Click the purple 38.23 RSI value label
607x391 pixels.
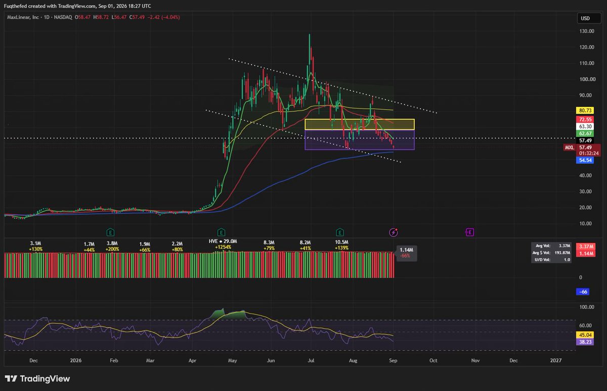(585, 341)
